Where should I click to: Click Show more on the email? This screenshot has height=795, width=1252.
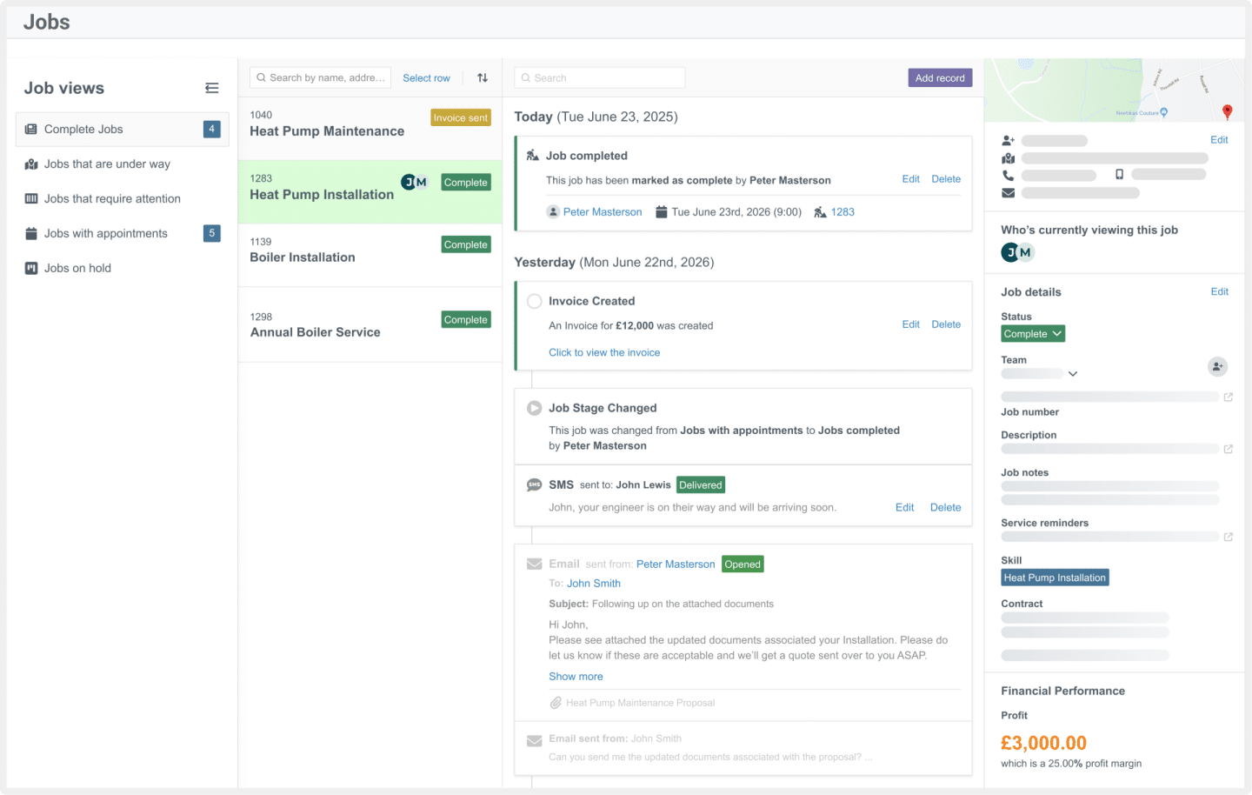(576, 677)
